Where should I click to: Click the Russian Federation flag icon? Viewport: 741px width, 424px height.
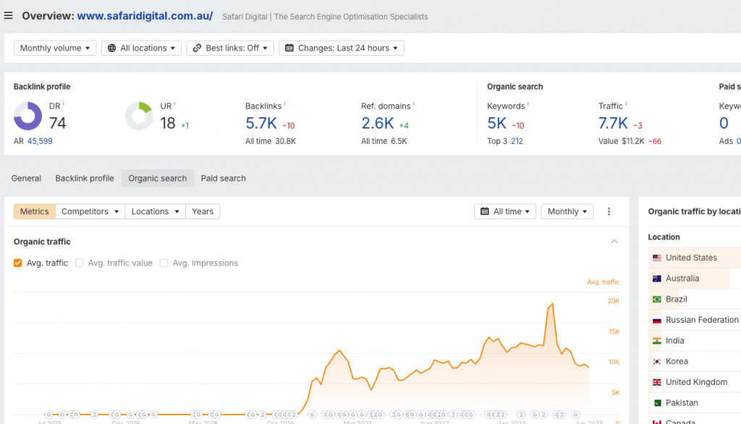(x=657, y=320)
